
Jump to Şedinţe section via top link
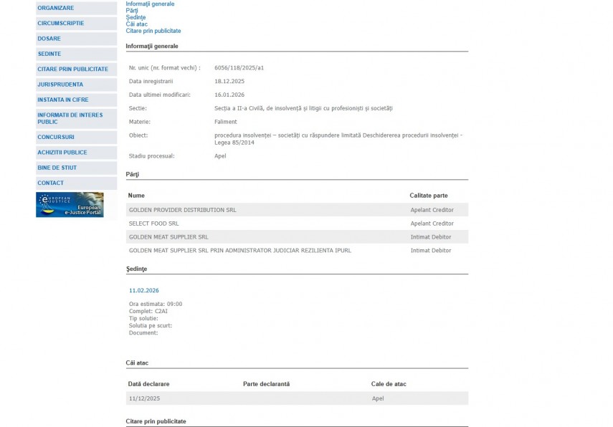click(136, 17)
